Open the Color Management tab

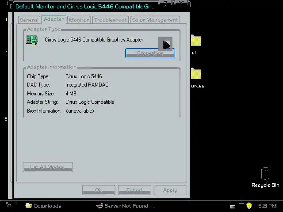155,20
